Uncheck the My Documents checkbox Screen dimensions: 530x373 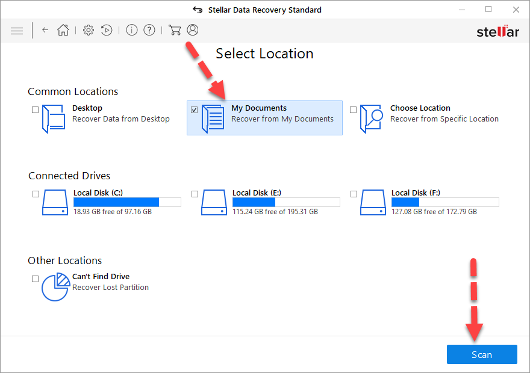click(x=195, y=109)
